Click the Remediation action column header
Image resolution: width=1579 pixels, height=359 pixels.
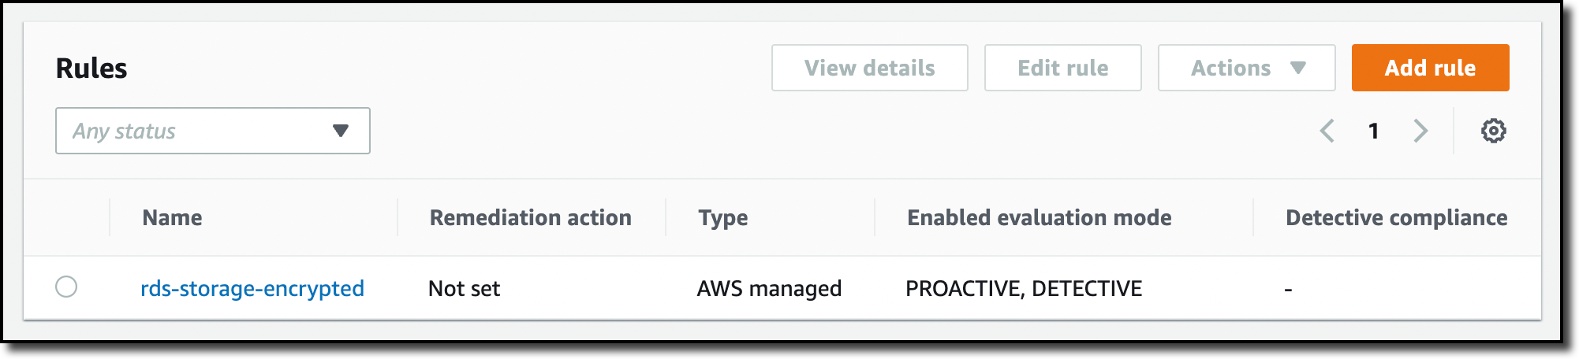coord(530,218)
